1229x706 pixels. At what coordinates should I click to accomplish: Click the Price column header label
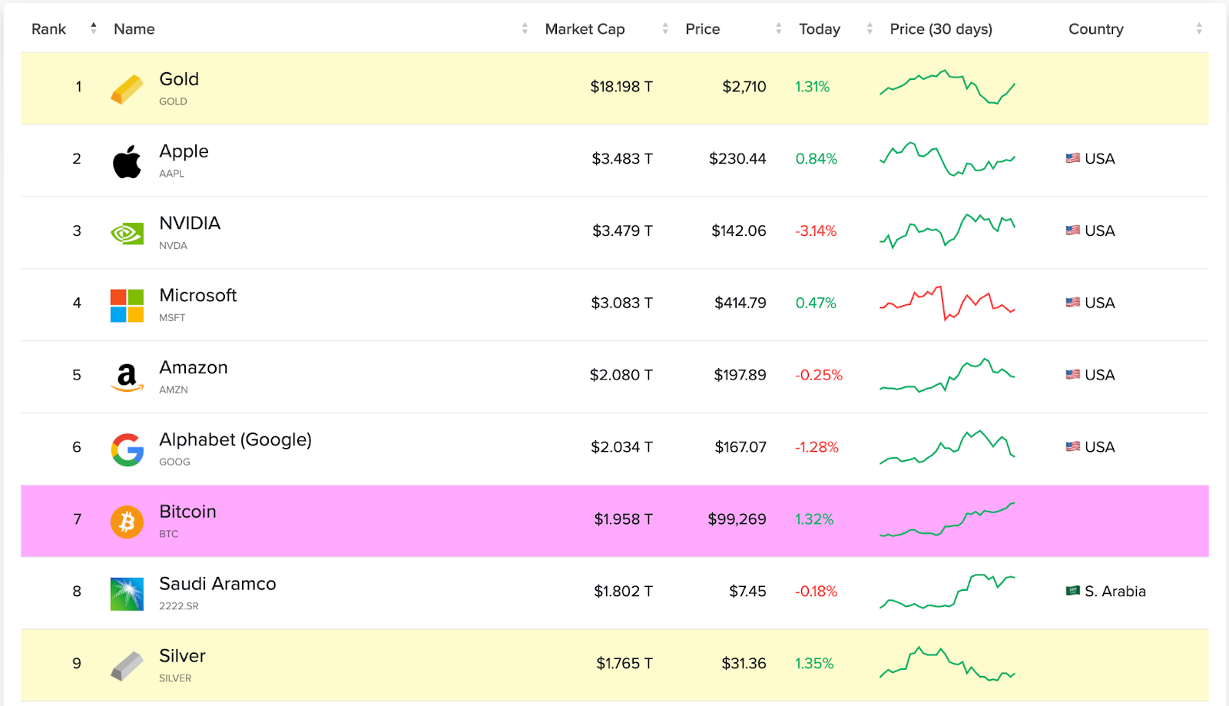point(703,28)
